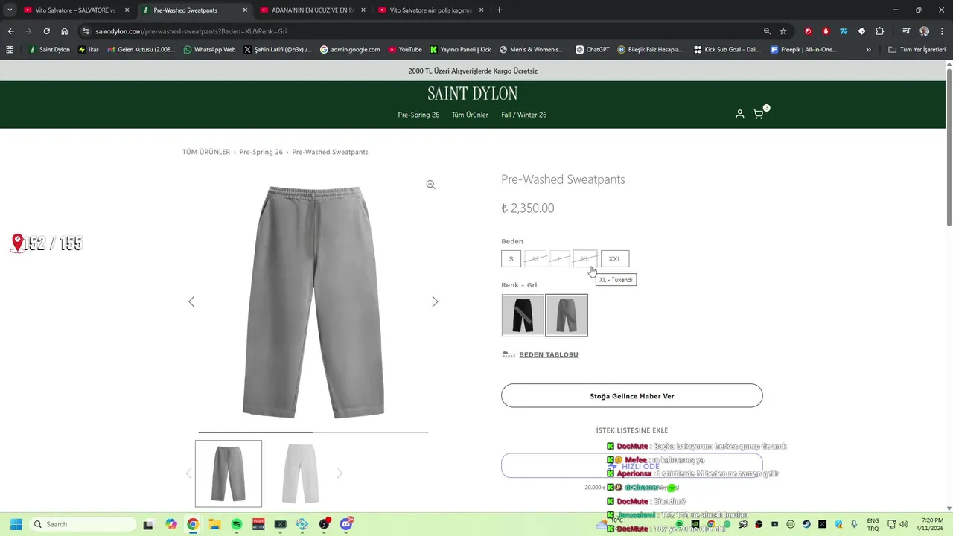Screen dimensions: 953x536
Task: Open Fall / Winter 26 menu
Action: point(524,115)
